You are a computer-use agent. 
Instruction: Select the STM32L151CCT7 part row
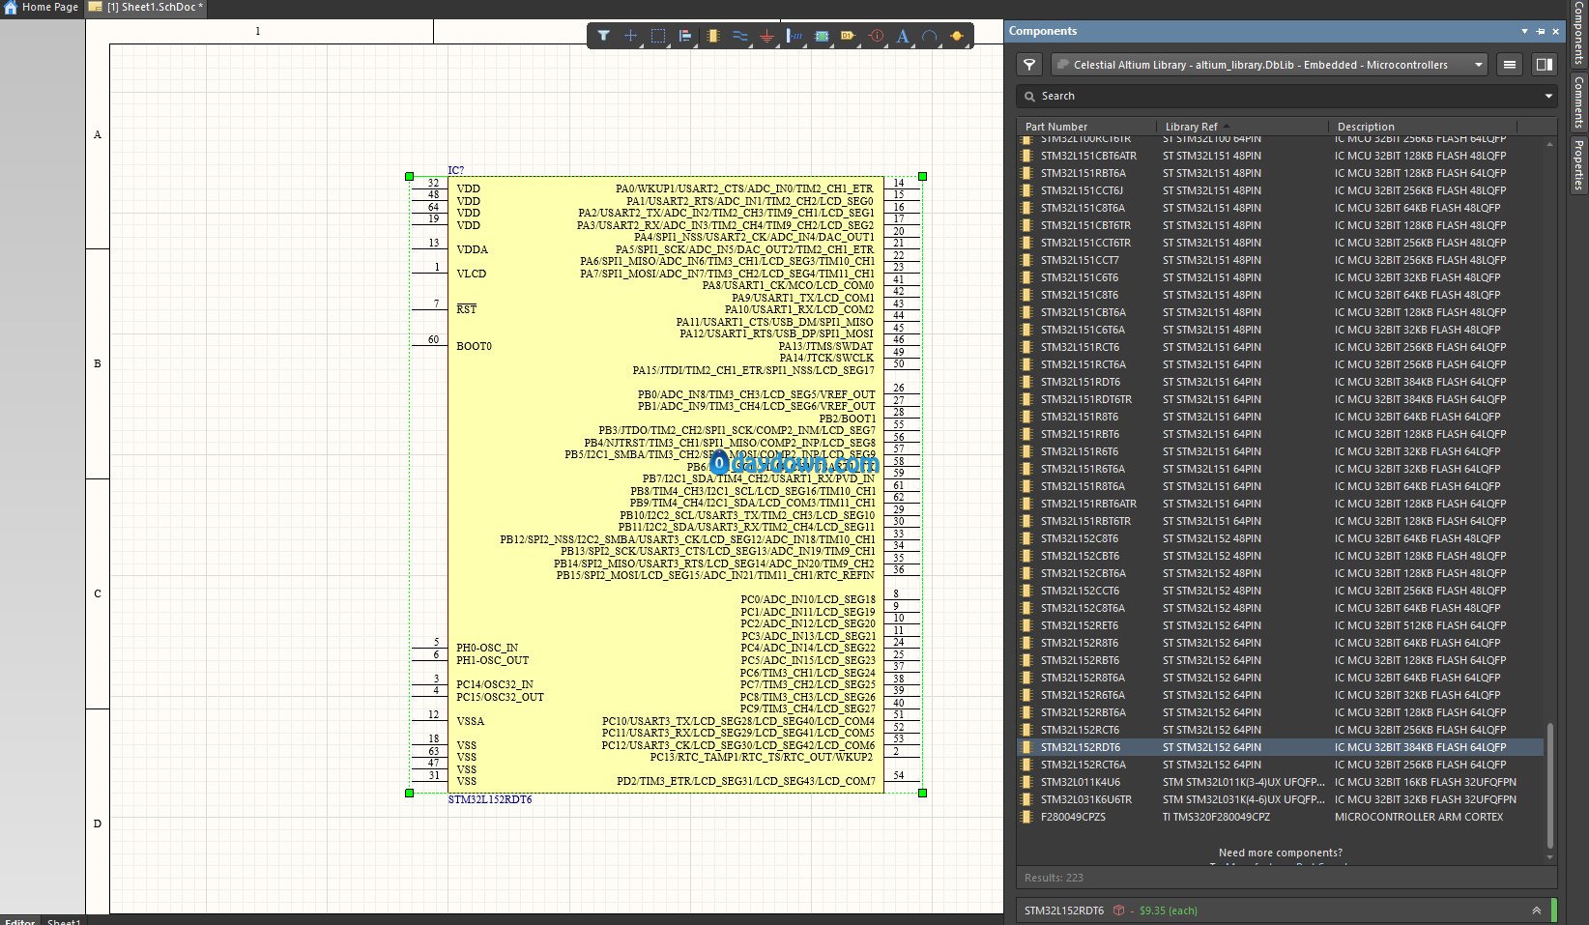click(1281, 260)
